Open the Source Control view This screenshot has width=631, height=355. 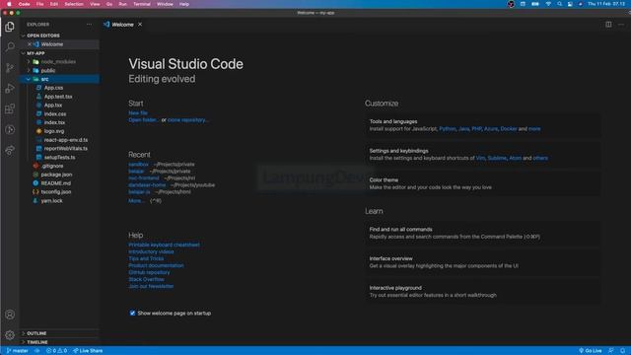(10, 68)
